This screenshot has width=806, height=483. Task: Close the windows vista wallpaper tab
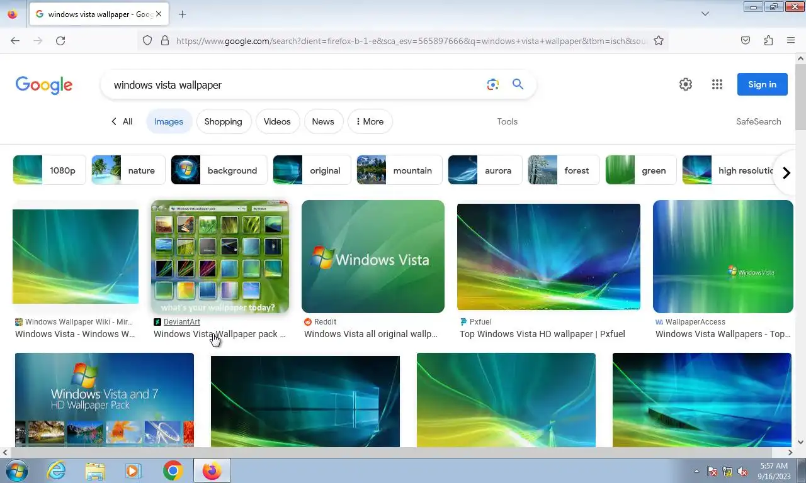point(158,14)
